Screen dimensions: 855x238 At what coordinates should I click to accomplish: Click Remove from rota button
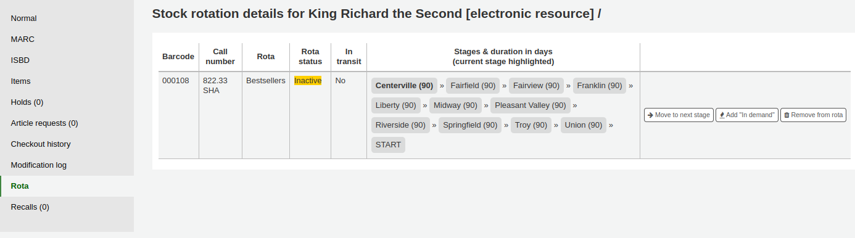tap(813, 115)
